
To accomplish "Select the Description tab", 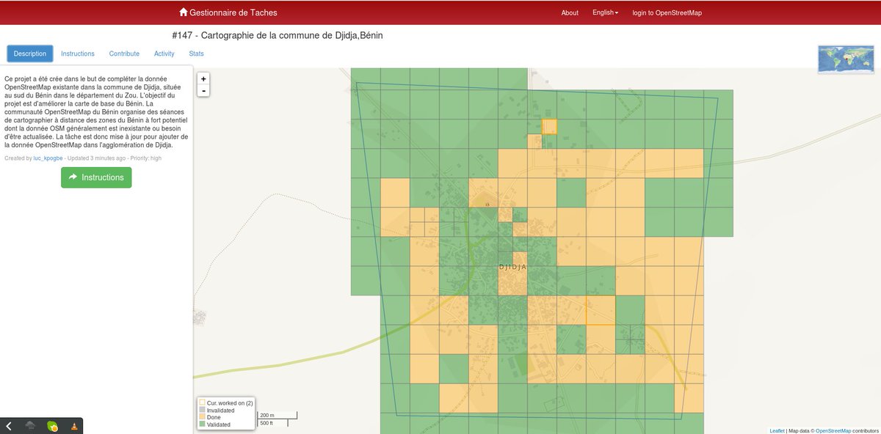I will coord(30,54).
